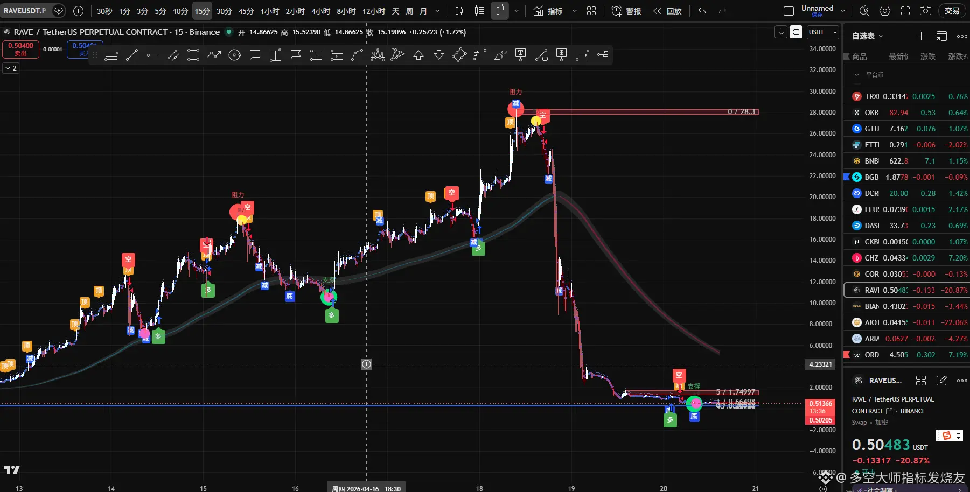Expand the more timeframes dropdown arrow

[437, 11]
